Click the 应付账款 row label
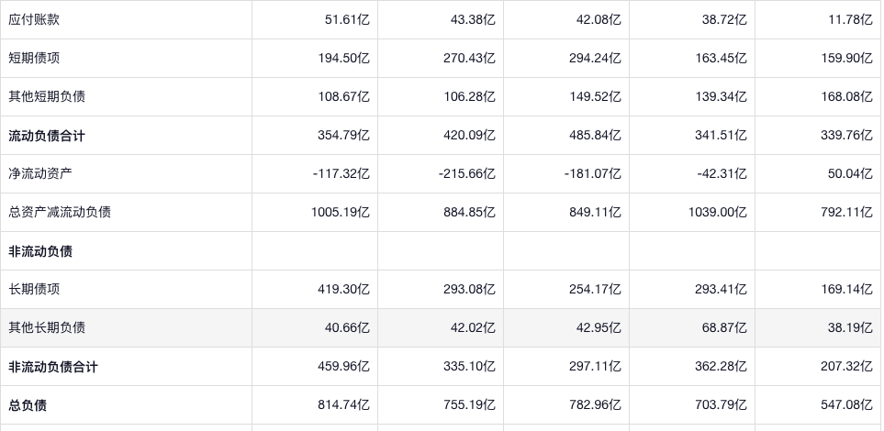The image size is (884, 431). [34, 19]
